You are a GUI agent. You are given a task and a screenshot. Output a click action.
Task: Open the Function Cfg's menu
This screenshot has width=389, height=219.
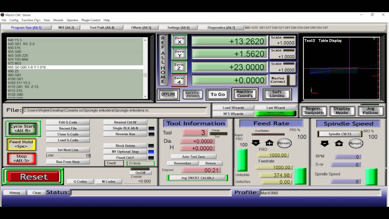[31, 20]
